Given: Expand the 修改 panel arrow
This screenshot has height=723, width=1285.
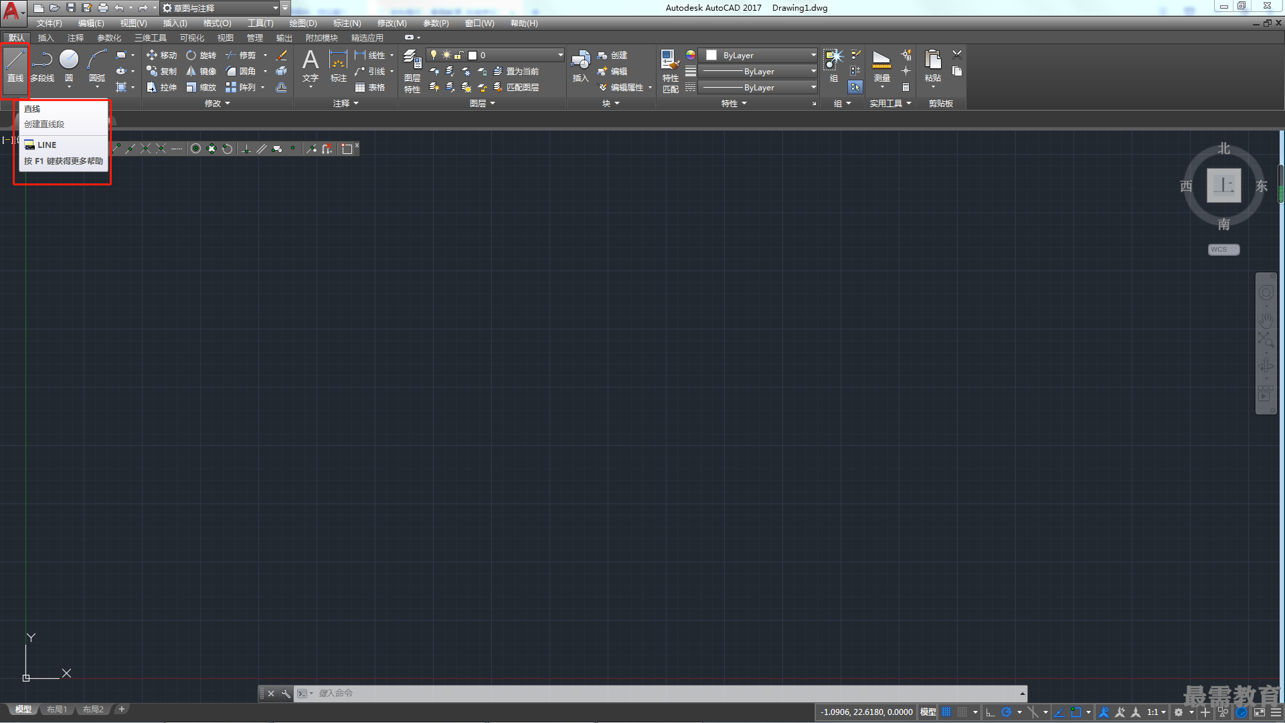Looking at the screenshot, I should click(228, 104).
